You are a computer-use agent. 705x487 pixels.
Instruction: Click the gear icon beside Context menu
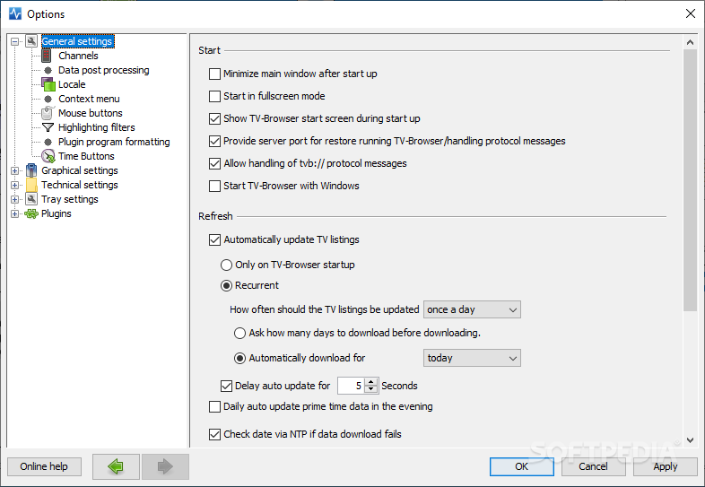pos(48,99)
